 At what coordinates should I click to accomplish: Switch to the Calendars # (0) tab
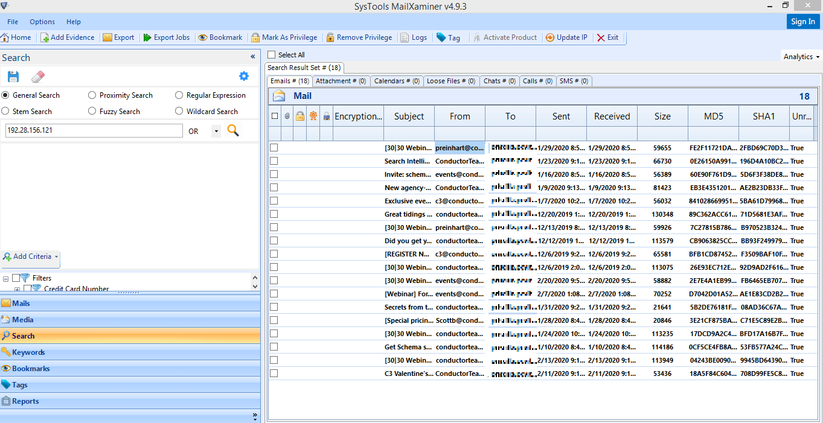click(x=397, y=81)
